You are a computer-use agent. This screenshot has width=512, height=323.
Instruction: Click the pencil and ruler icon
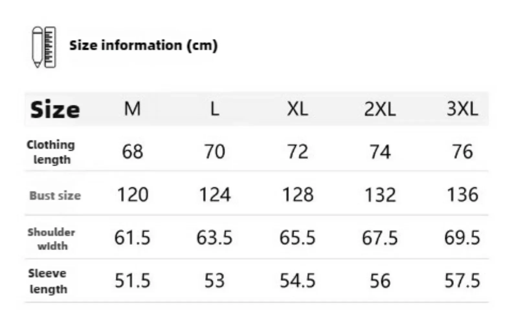[x=44, y=47]
